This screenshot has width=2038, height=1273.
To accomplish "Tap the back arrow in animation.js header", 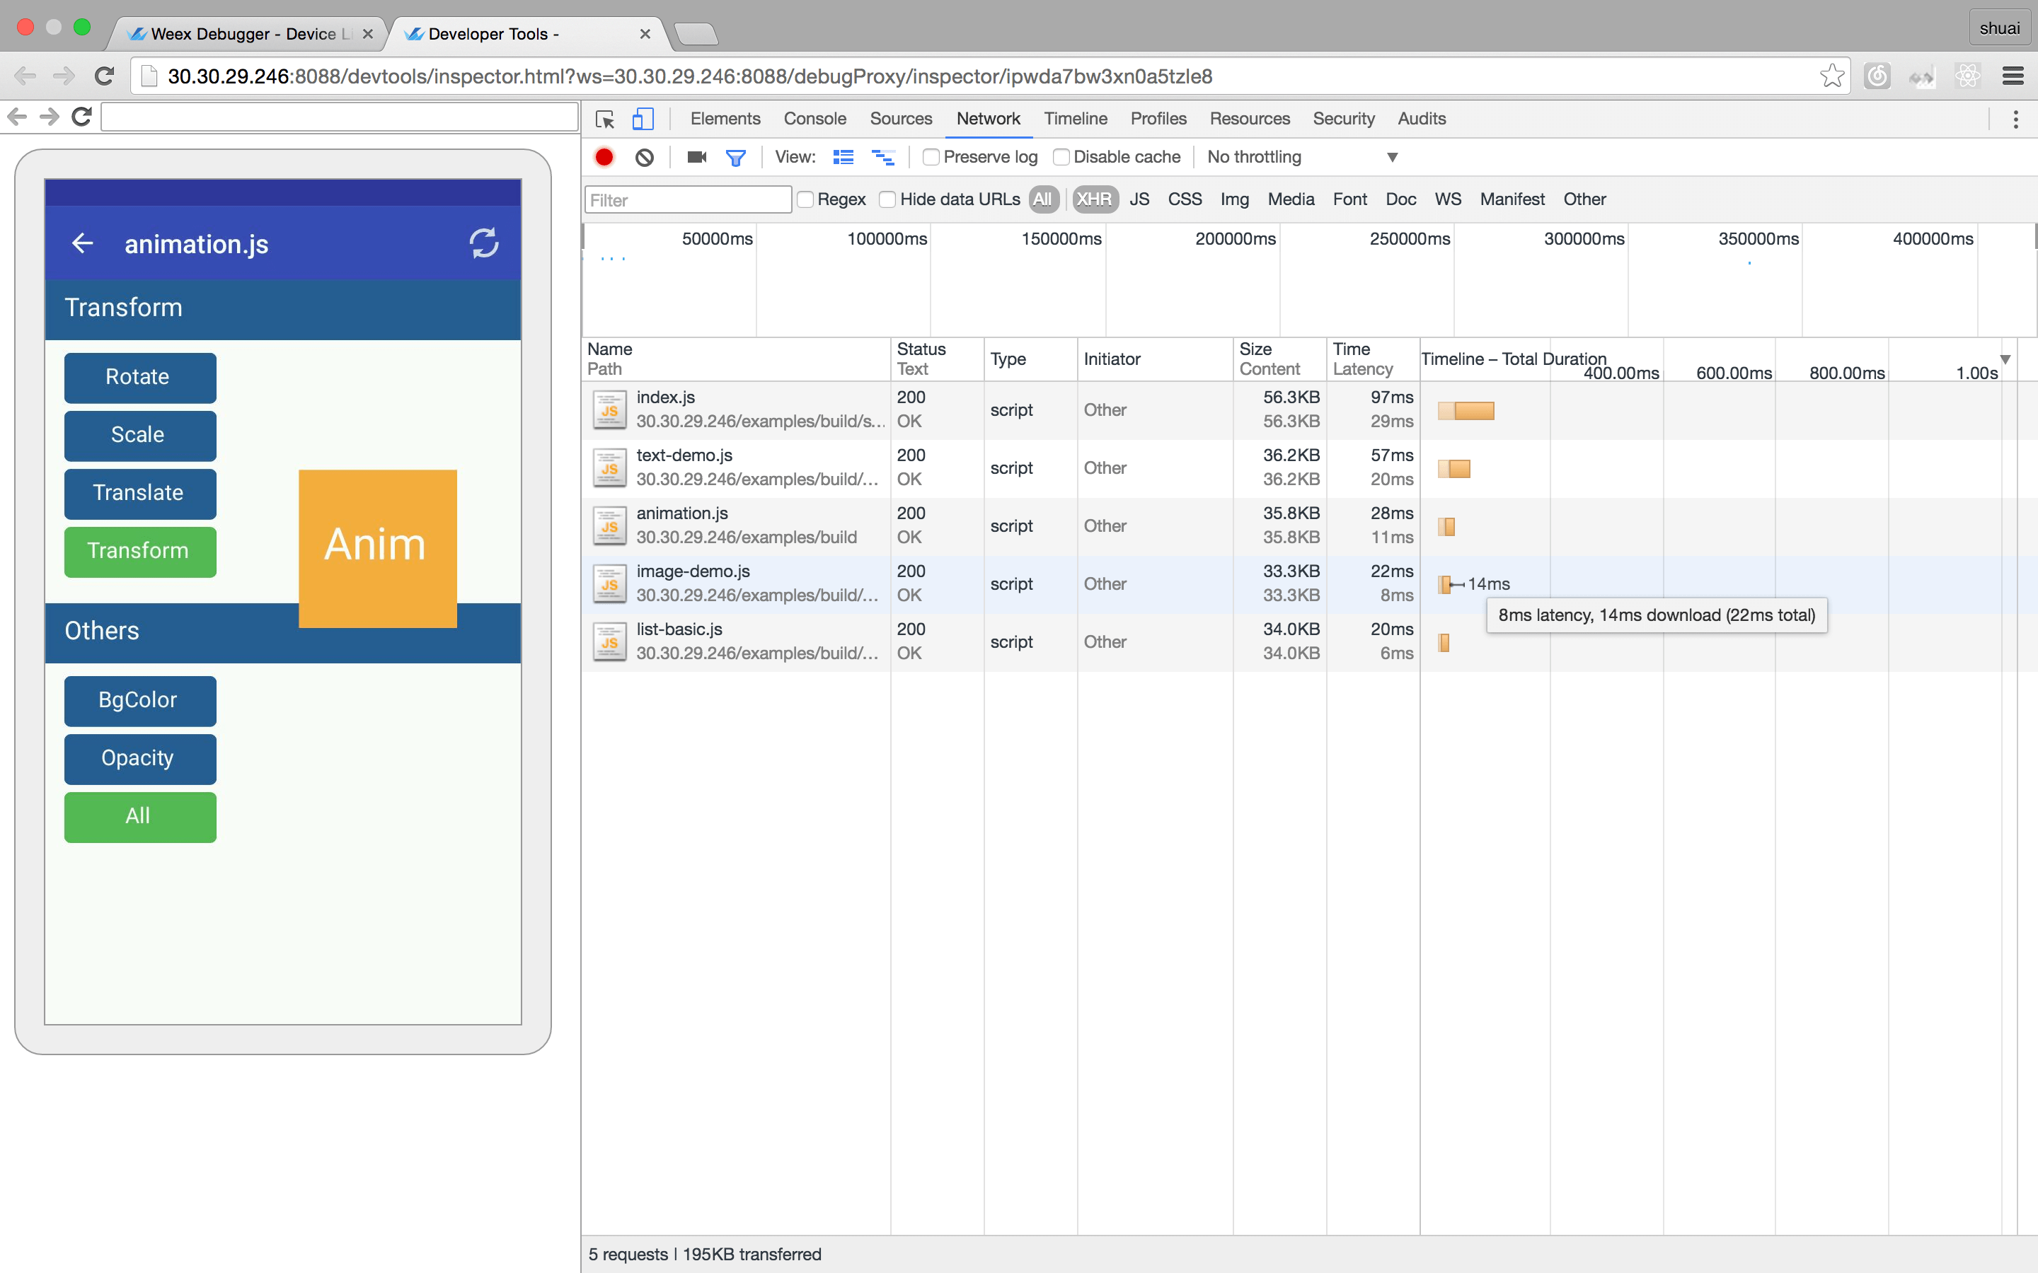I will 81,243.
